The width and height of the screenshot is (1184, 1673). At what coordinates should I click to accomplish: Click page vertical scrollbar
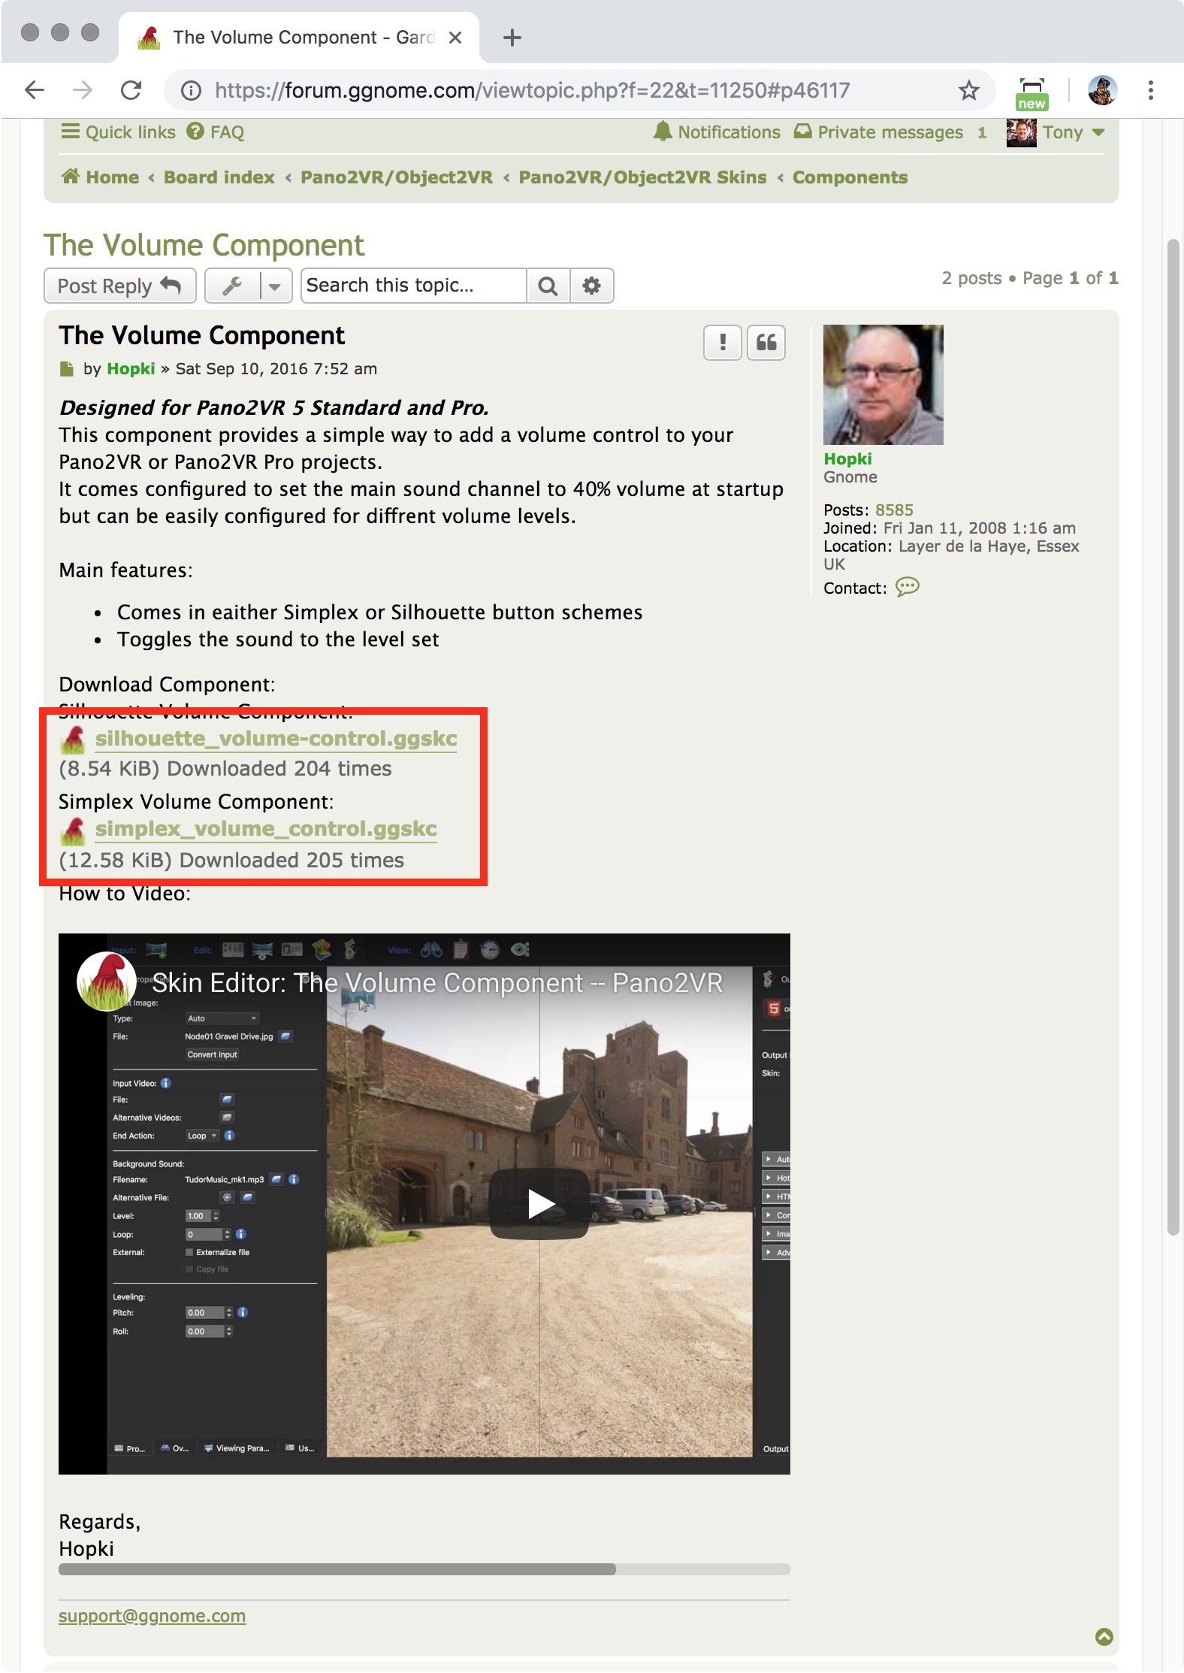click(x=1173, y=737)
